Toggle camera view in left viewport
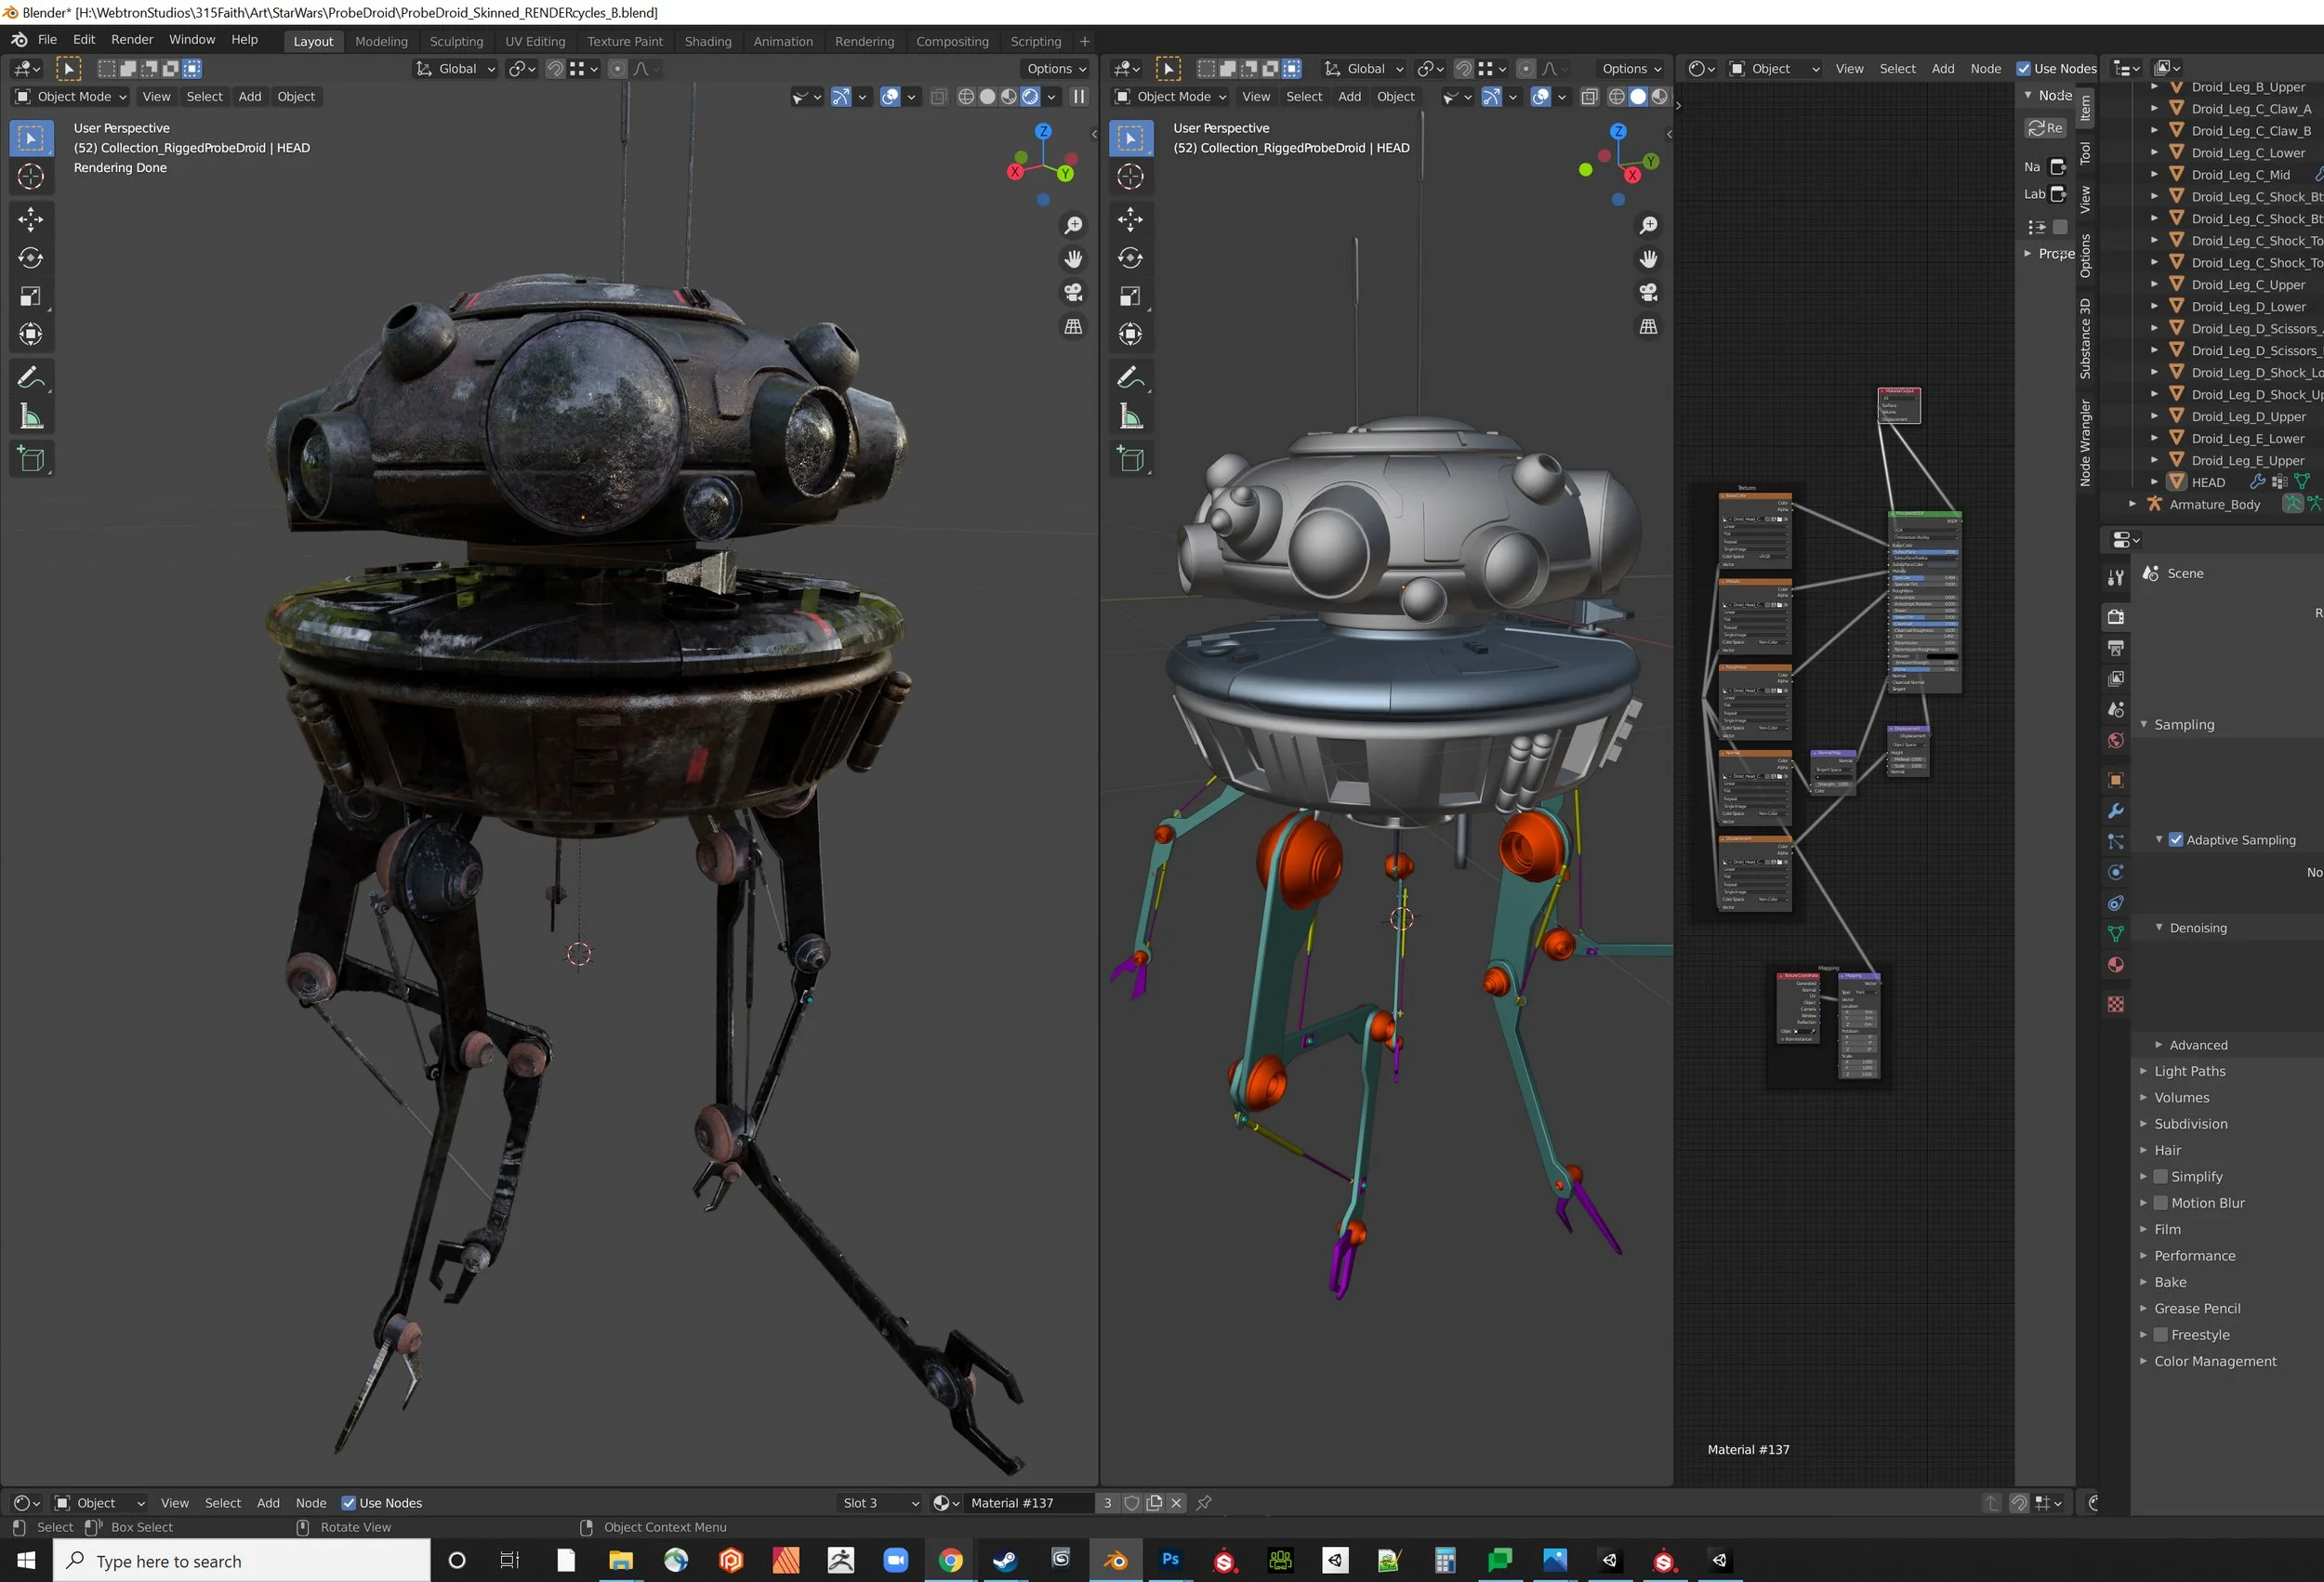The width and height of the screenshot is (2324, 1582). [1073, 292]
